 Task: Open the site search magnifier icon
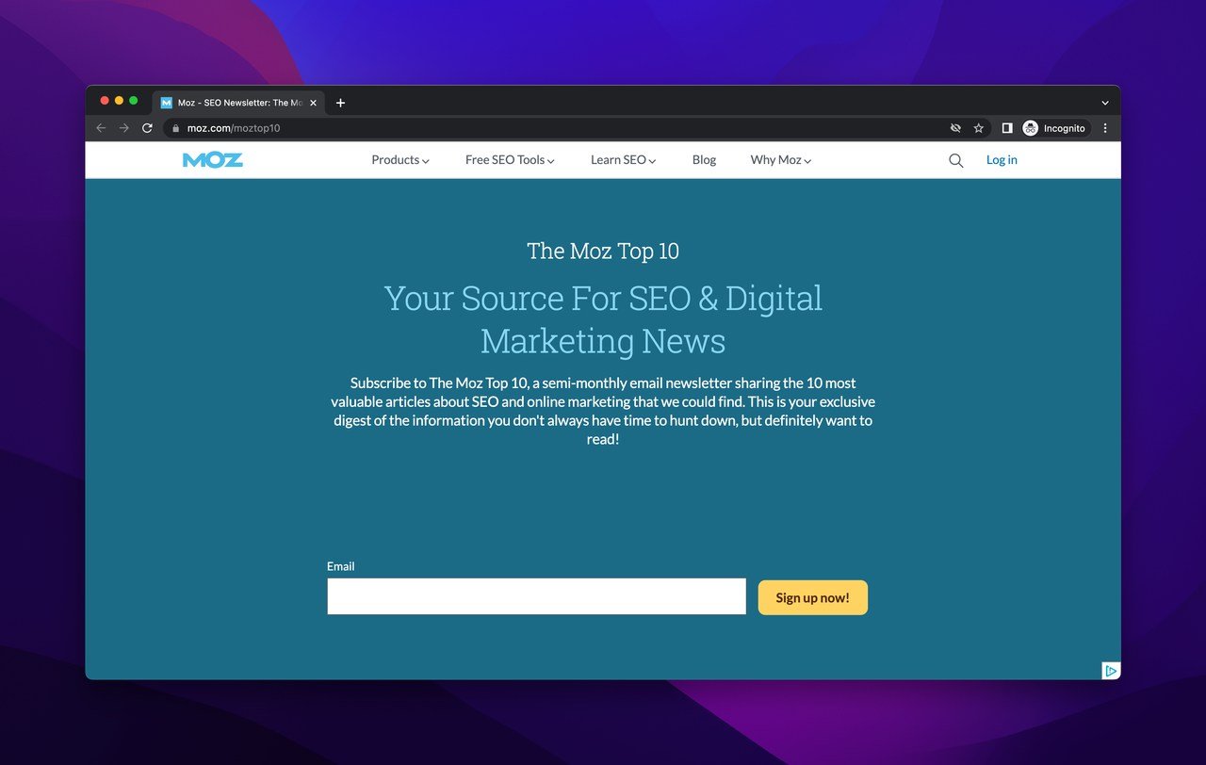[x=955, y=160]
